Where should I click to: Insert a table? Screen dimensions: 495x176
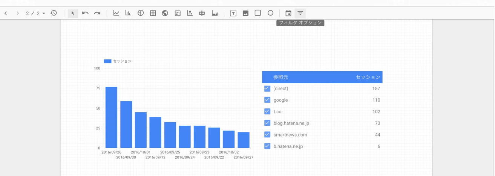click(x=153, y=13)
